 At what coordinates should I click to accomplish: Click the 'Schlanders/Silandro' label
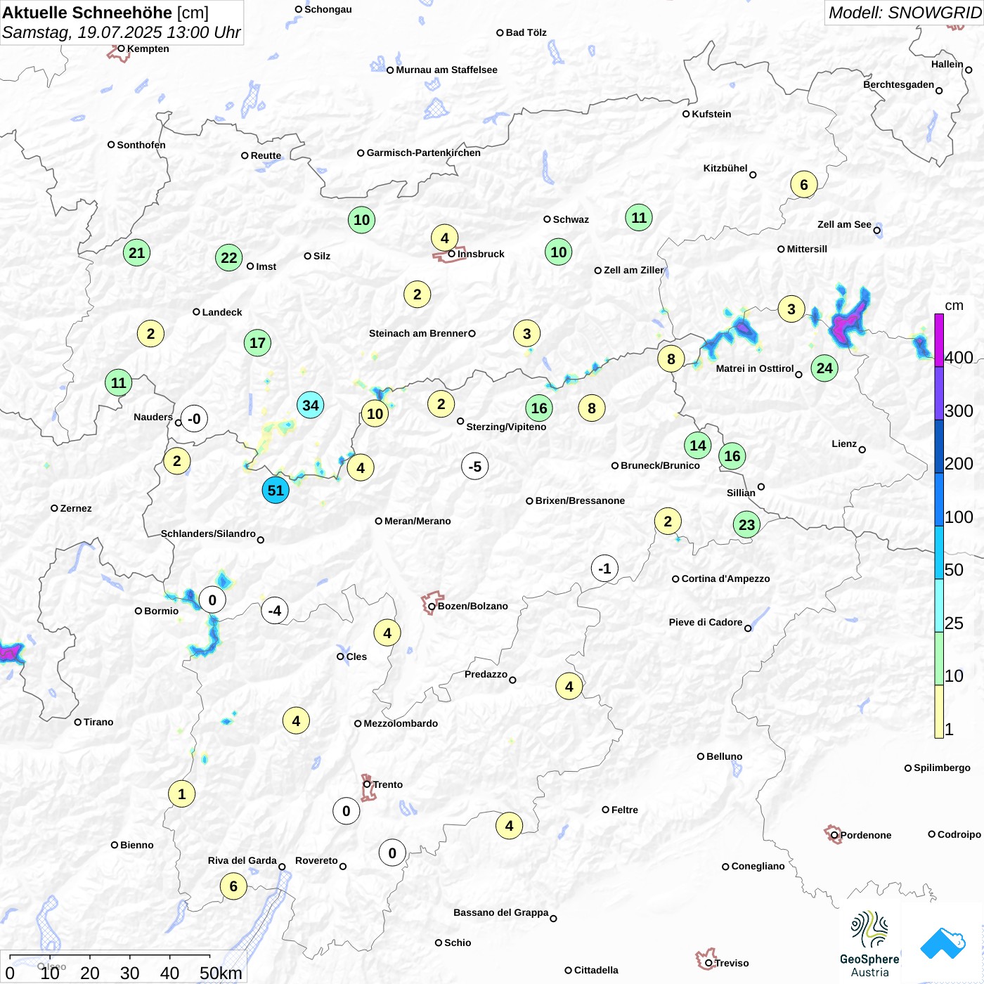click(x=208, y=533)
